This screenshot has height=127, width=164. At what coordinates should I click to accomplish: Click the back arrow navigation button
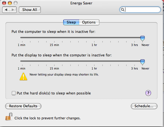click(6, 10)
